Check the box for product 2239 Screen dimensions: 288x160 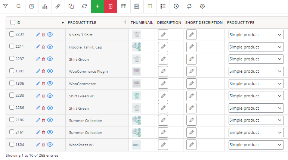pos(12,34)
